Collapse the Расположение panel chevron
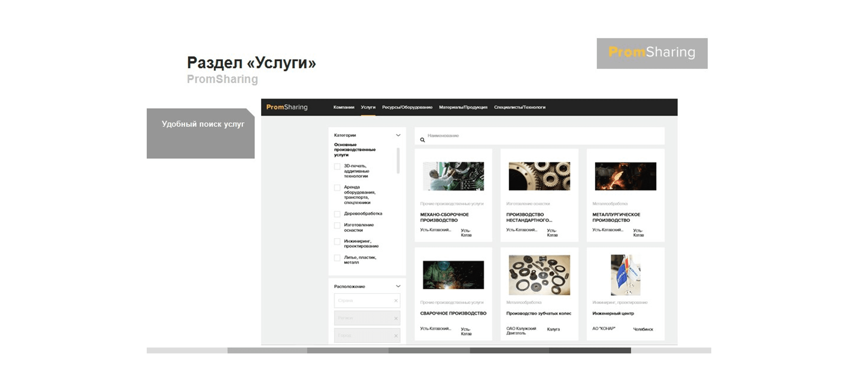 (398, 286)
